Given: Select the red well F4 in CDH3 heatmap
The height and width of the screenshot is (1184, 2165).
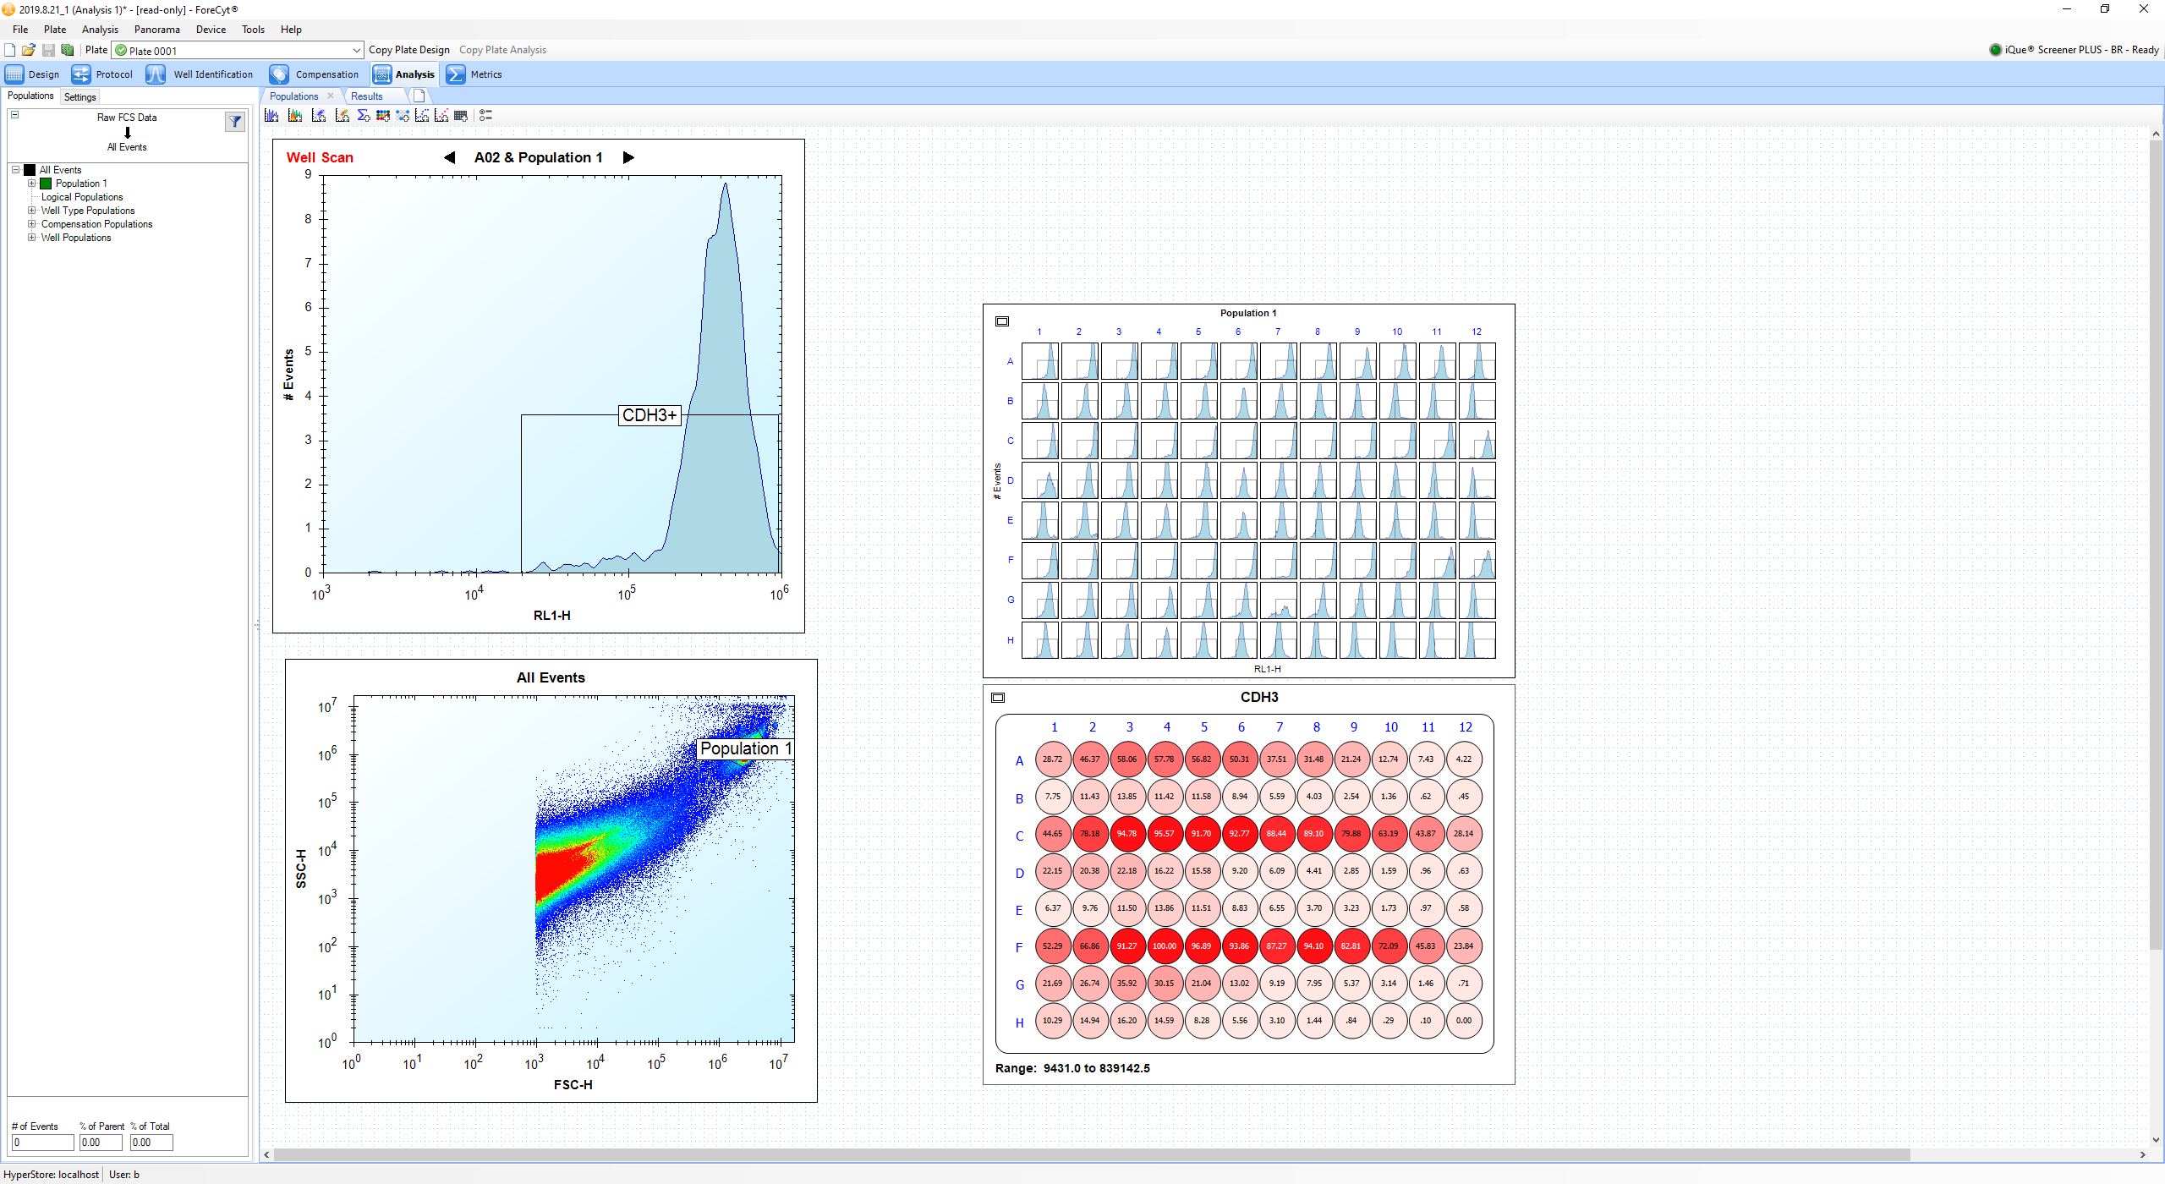Looking at the screenshot, I should (1165, 946).
